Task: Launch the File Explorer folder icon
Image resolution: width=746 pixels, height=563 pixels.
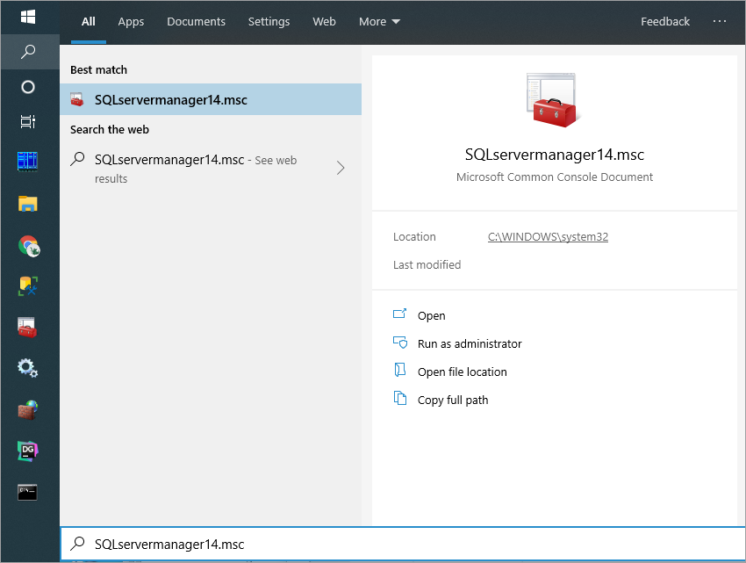Action: [28, 204]
